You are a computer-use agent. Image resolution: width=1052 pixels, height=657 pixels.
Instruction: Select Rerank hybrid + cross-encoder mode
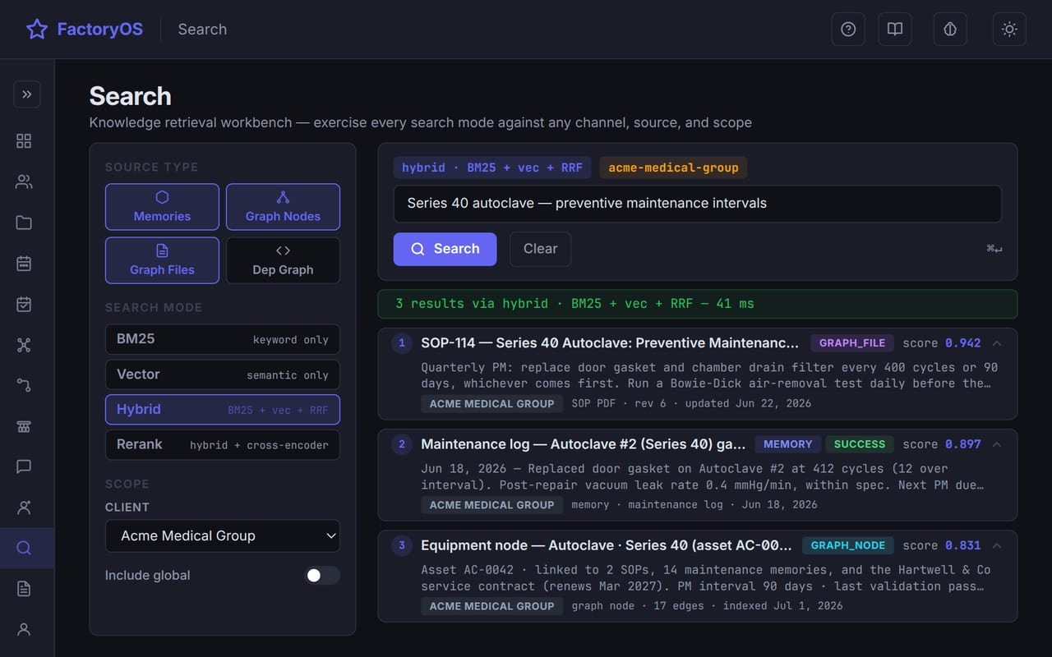click(223, 445)
